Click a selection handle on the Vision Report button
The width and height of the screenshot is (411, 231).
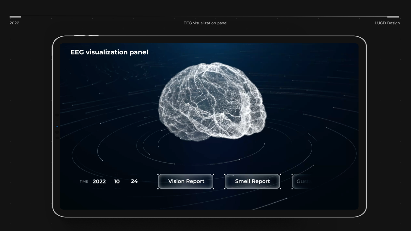(158, 175)
